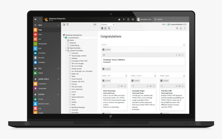
Task: Open the application information grid icon
Action: click(133, 20)
